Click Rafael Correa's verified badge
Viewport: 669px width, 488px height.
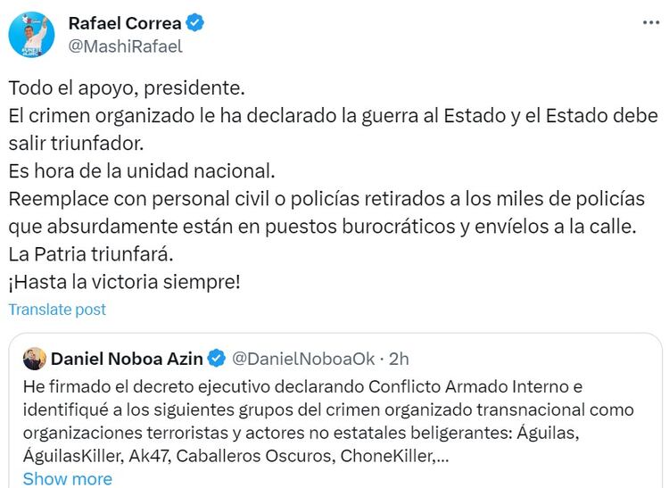click(195, 23)
